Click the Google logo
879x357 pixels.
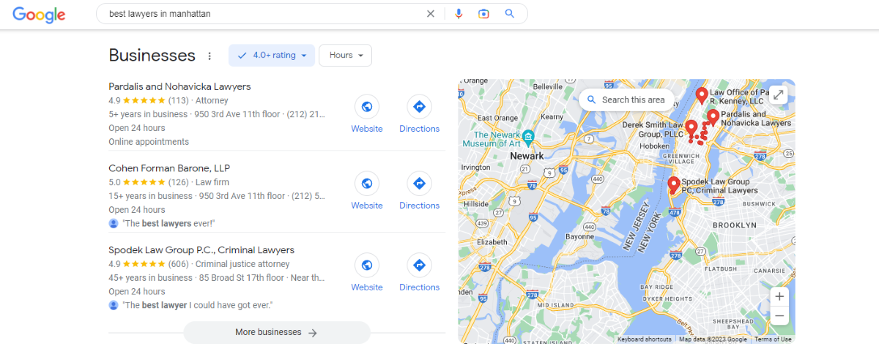pos(39,14)
